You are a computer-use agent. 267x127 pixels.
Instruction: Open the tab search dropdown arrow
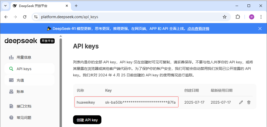click(x=5, y=6)
